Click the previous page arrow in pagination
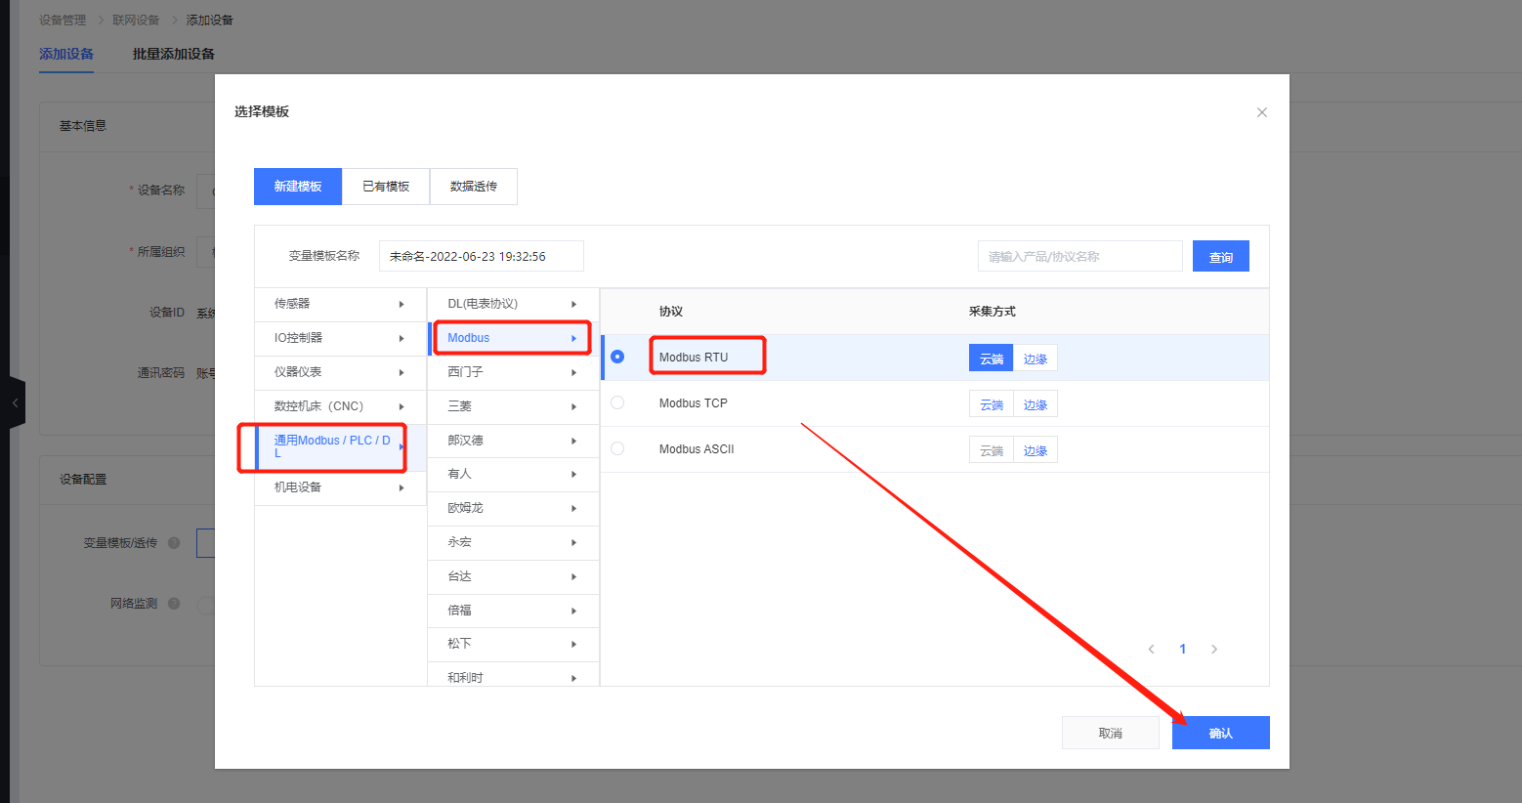1522x803 pixels. coord(1152,650)
